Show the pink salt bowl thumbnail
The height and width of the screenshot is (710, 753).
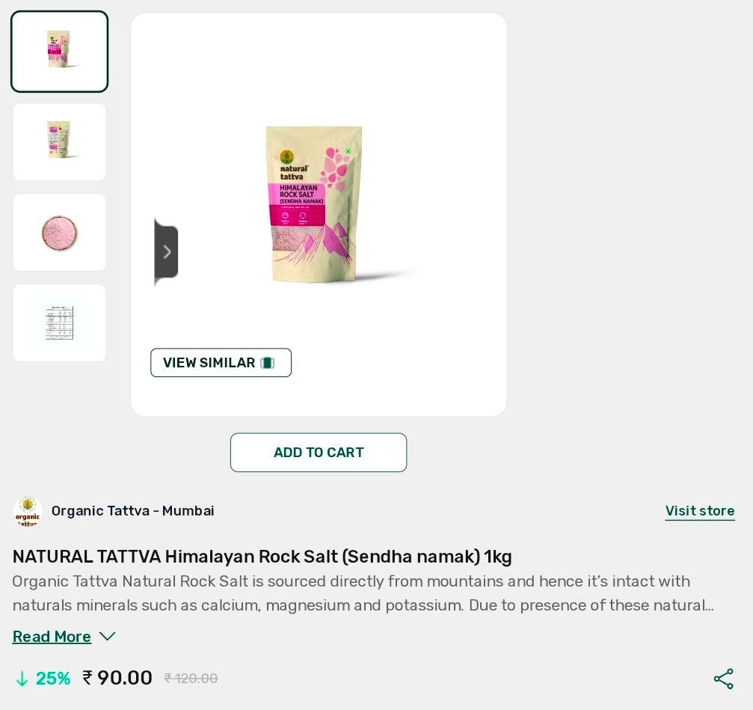point(60,233)
